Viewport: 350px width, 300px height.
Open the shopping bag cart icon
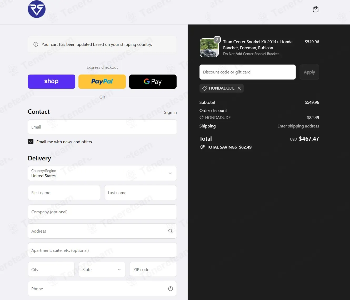tap(316, 9)
